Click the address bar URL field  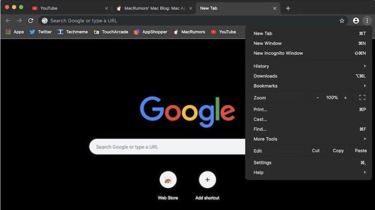click(x=194, y=20)
